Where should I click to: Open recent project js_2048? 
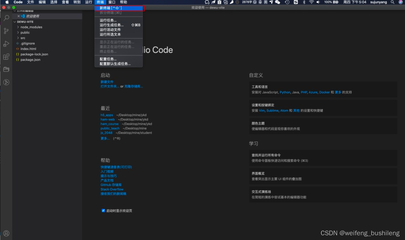(107, 133)
